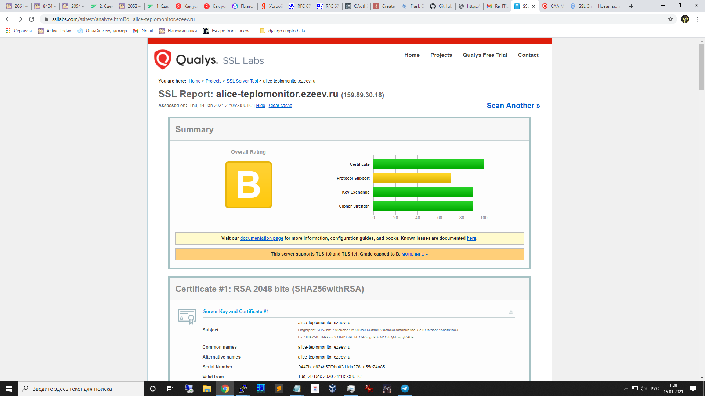Reload the page with refresh icon
Screen dimensions: 705x396
pyautogui.click(x=32, y=19)
